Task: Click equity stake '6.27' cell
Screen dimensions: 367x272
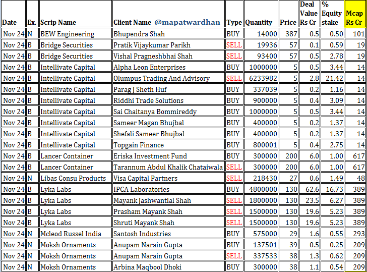Action: pyautogui.click(x=332, y=200)
